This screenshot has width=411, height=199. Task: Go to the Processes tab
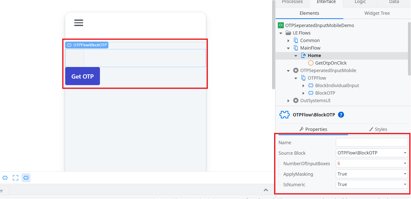coord(292,2)
